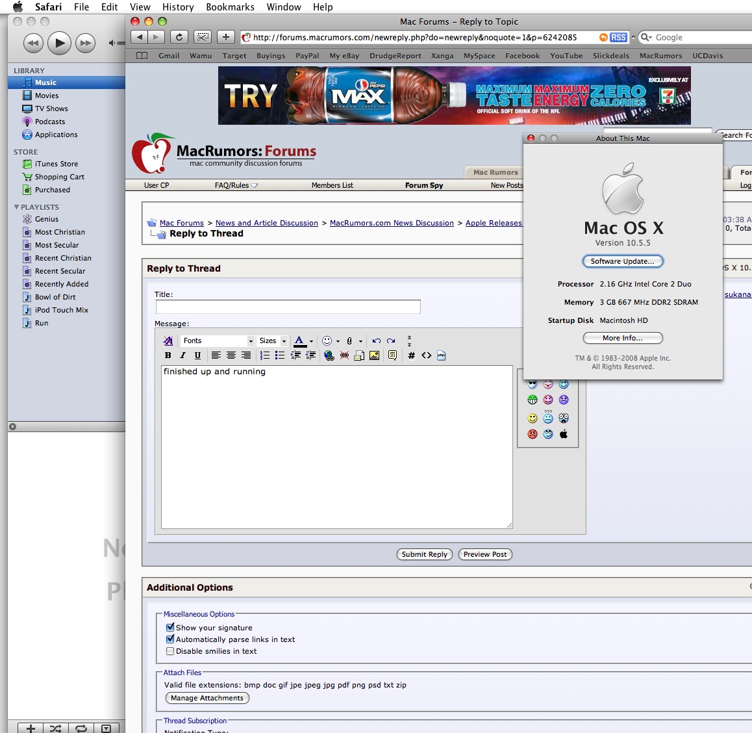The width and height of the screenshot is (752, 733).
Task: Open the Fonts dropdown
Action: point(217,341)
